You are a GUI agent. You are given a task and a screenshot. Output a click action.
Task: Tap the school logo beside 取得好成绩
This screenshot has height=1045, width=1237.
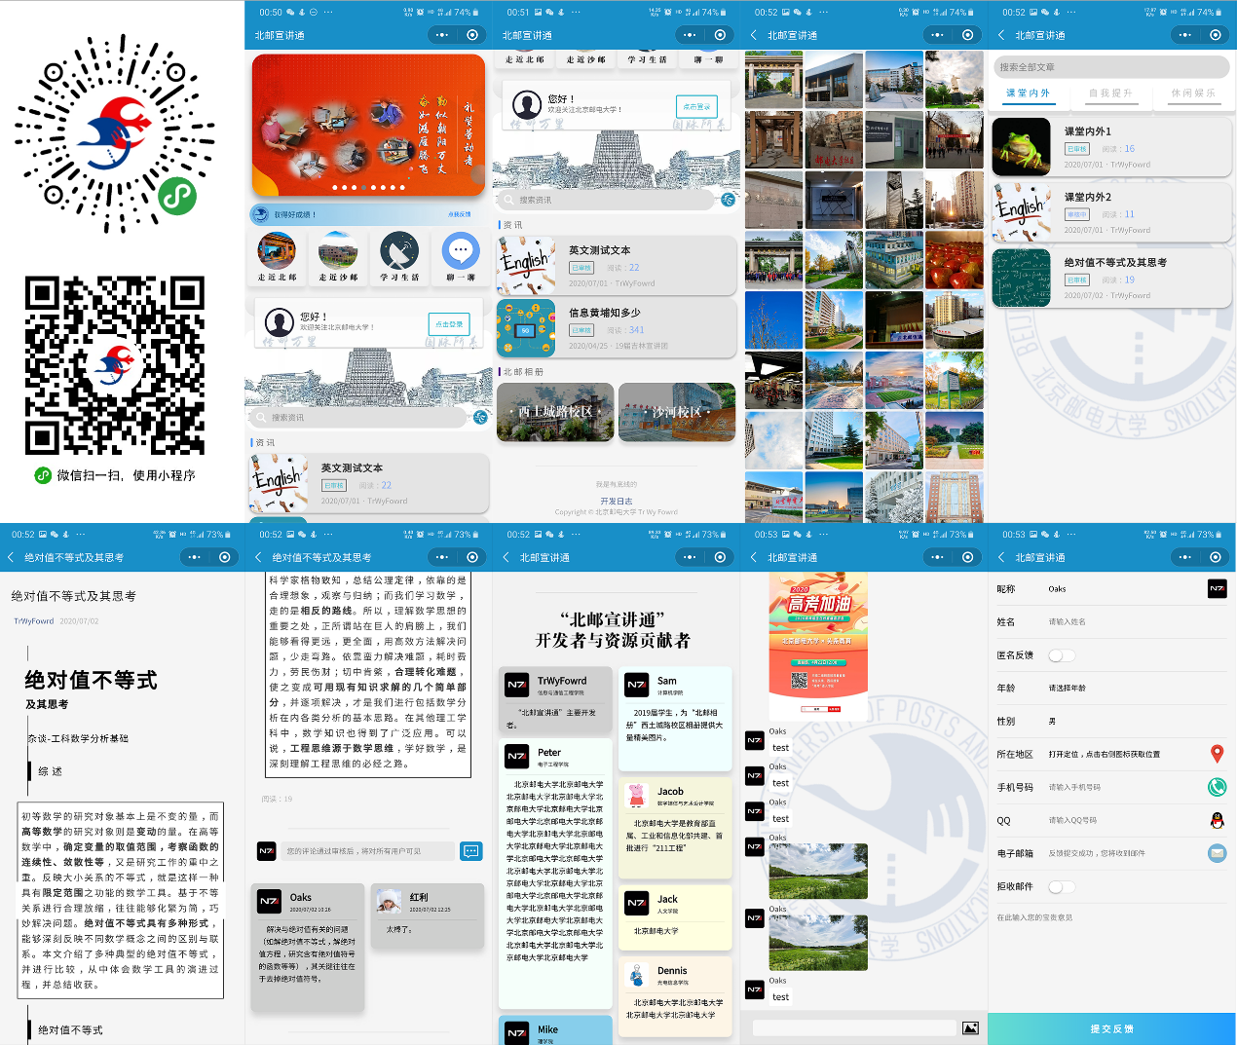point(260,214)
